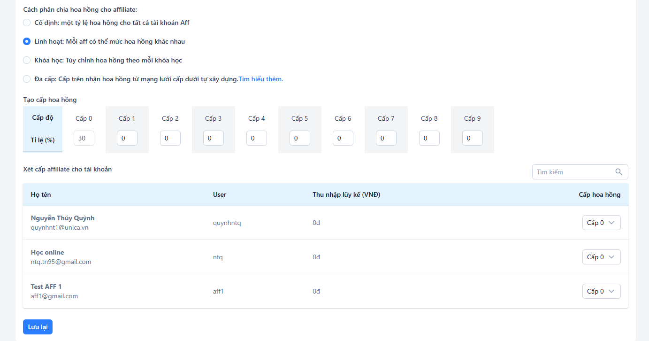
Task: Click the 'Họ tên' column header
Action: [41, 194]
